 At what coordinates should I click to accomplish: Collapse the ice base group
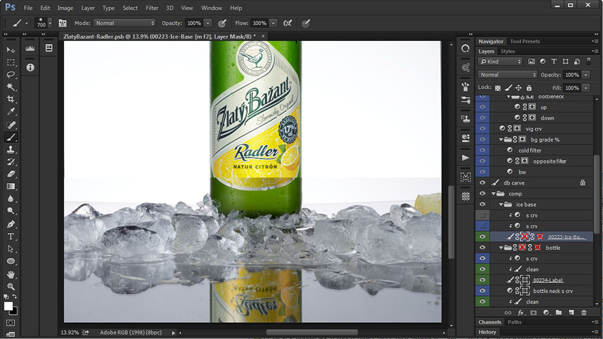click(501, 205)
